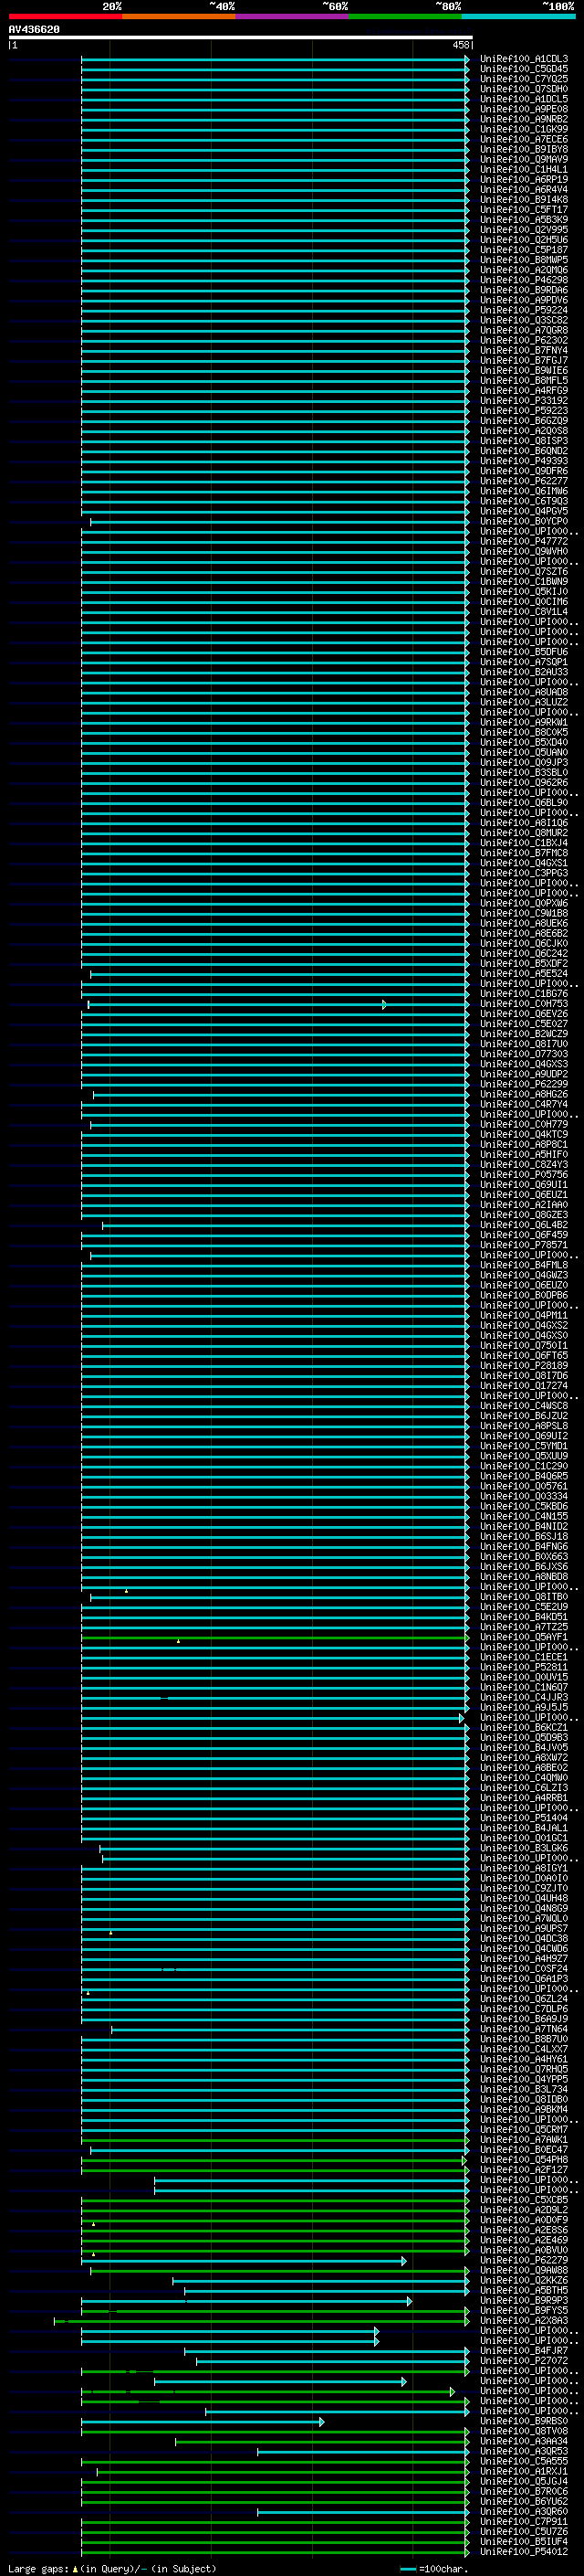Select hit label UniRef100_C1C290

(x=524, y=1466)
